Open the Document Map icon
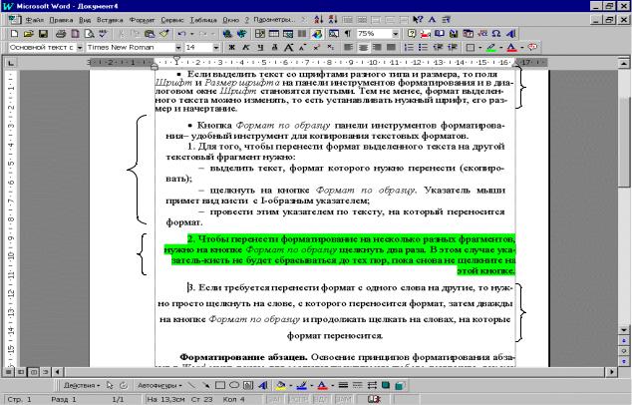Viewport: 632px width, 405px height. [x=334, y=34]
